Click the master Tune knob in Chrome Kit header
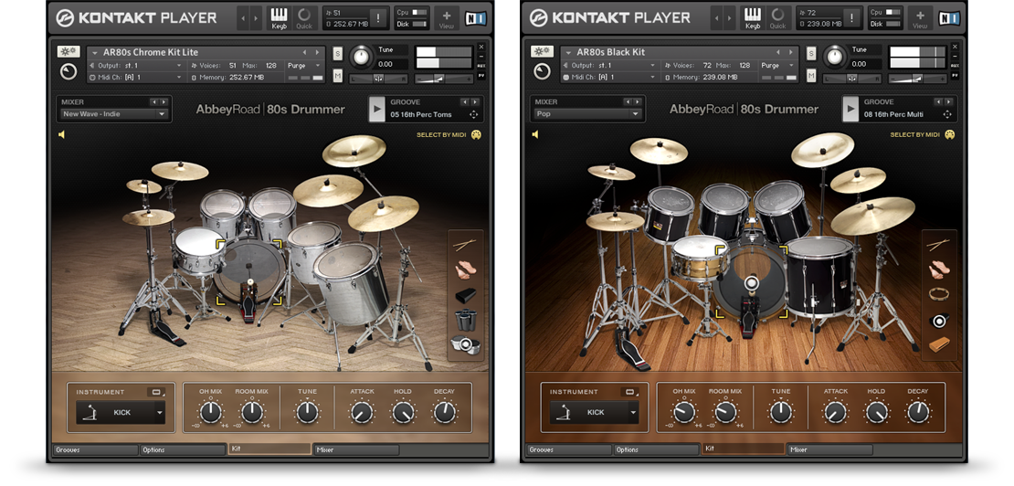Viewport: 1014px width, 486px height. [362, 58]
